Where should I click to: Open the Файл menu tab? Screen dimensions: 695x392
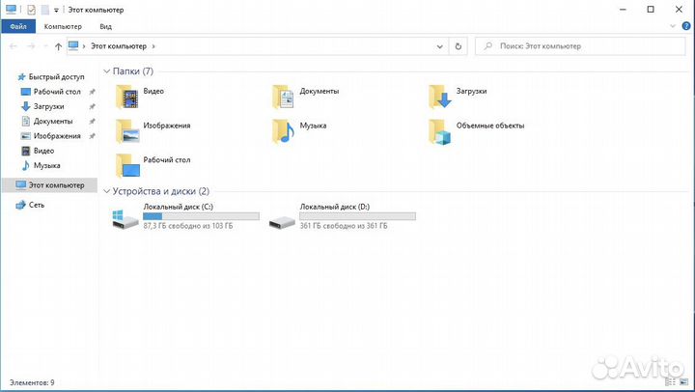pos(17,26)
